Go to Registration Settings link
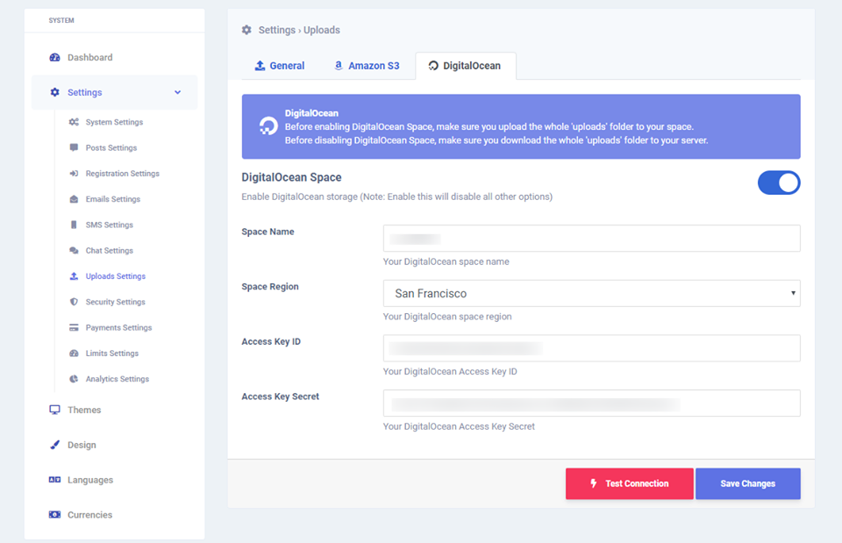This screenshot has width=842, height=543. click(x=123, y=174)
